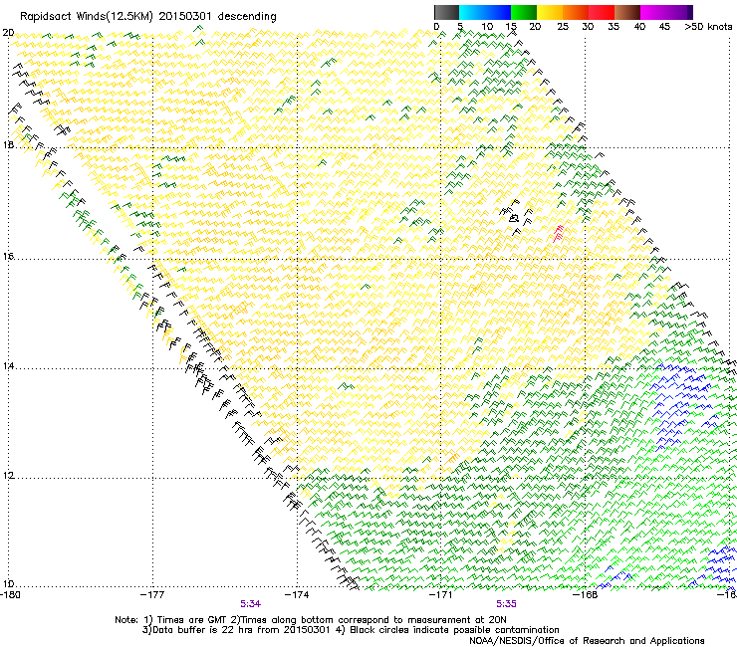Screen dimensions: 737x647
Task: Click the cyan-blue 5-15 knots legend segment
Action: click(x=485, y=12)
